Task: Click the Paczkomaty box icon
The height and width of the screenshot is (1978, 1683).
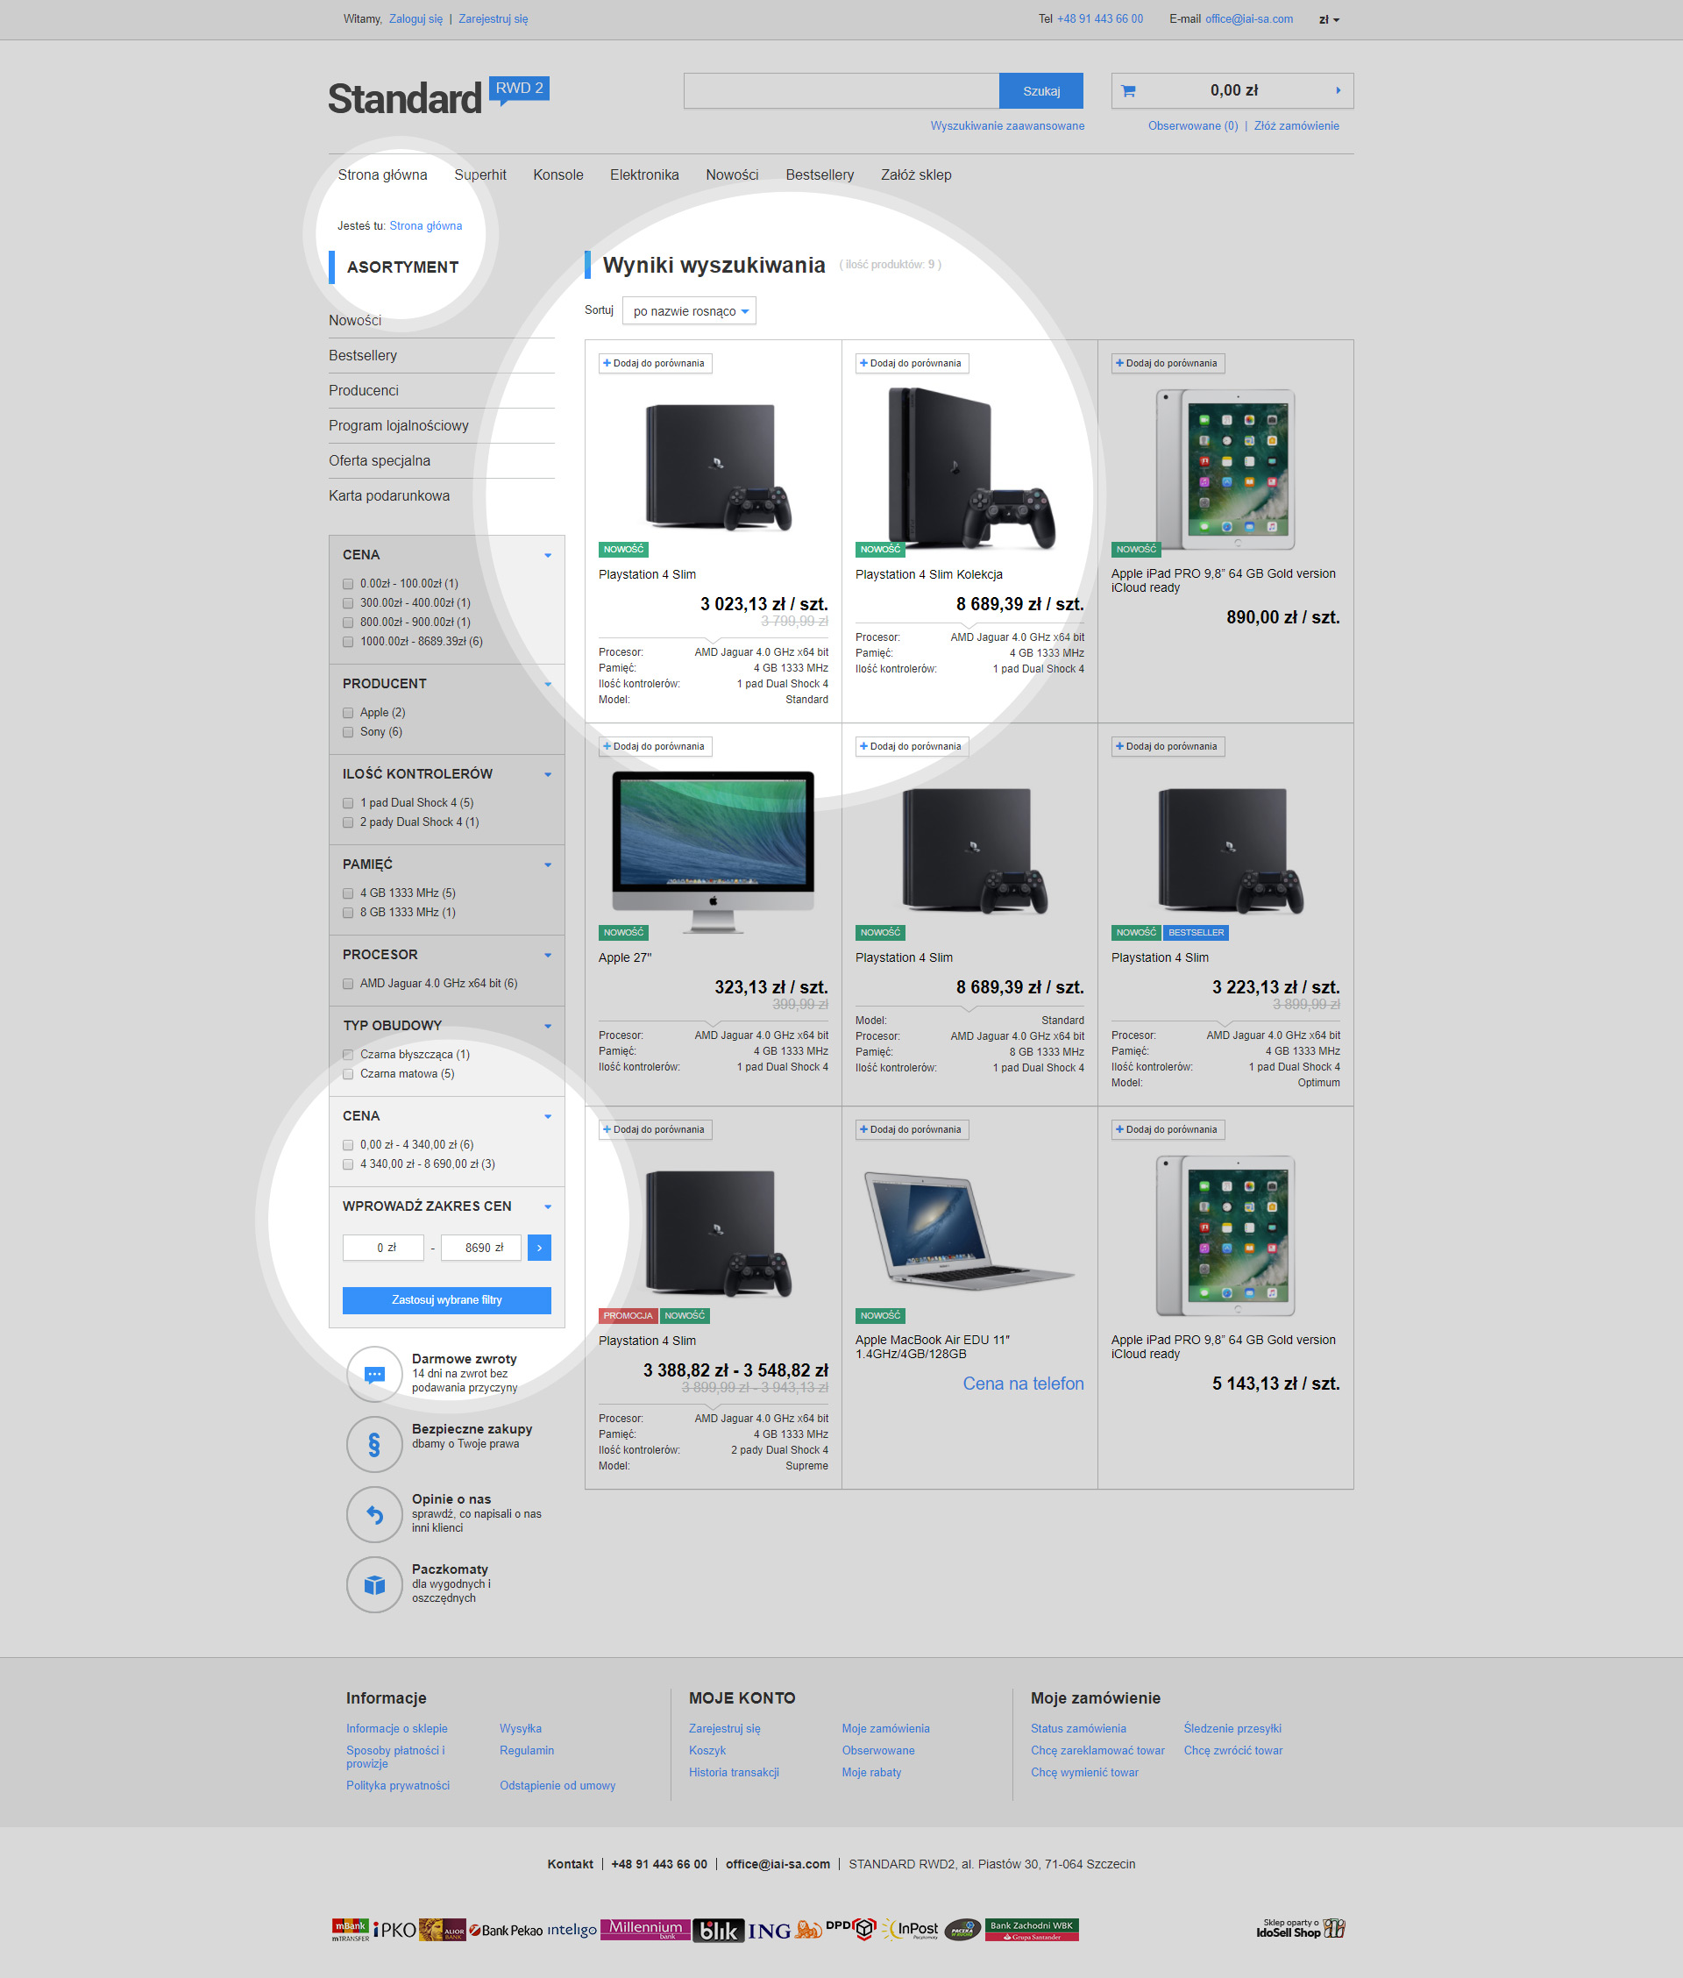Action: coord(374,1585)
